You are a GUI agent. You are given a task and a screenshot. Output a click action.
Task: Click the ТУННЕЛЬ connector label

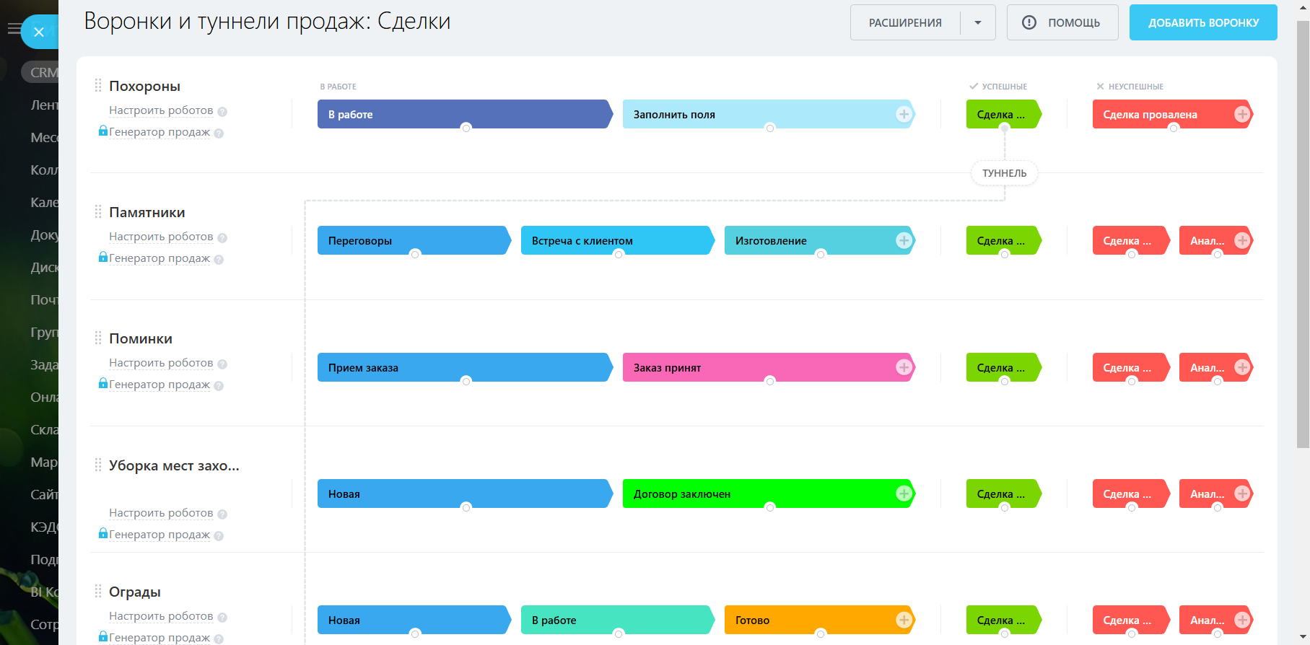1004,173
